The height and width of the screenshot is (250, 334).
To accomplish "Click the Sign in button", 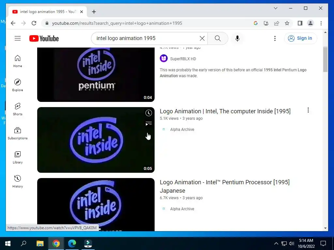I will [300, 38].
